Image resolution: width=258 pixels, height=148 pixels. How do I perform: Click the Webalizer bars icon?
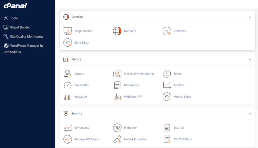[x=68, y=97]
